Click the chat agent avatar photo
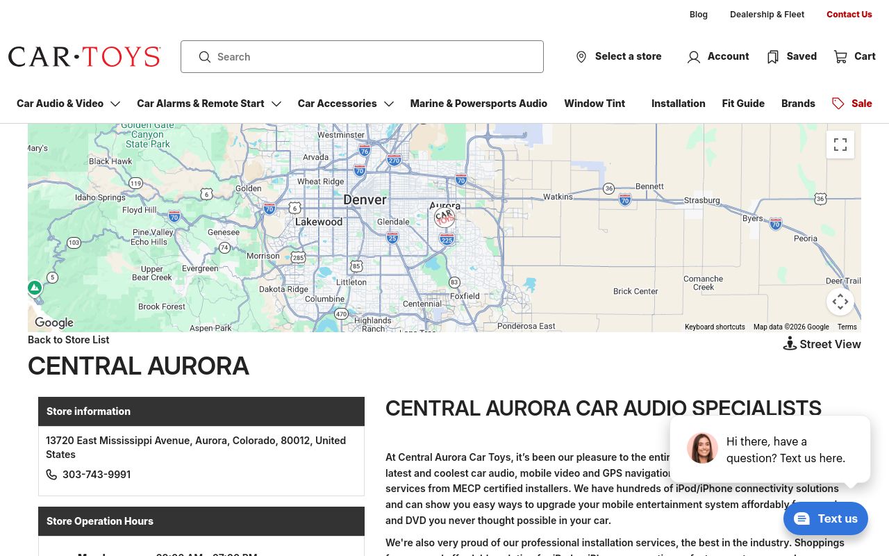Viewport: 889px width, 556px height. [702, 448]
